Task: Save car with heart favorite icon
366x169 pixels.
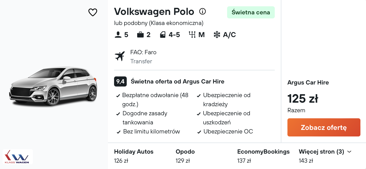Action: click(93, 12)
